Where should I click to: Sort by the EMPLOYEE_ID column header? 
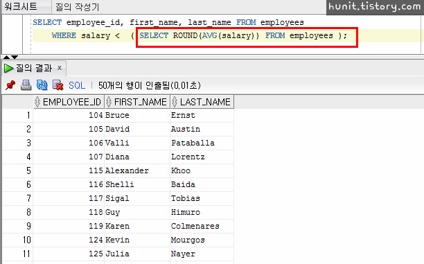[x=69, y=102]
